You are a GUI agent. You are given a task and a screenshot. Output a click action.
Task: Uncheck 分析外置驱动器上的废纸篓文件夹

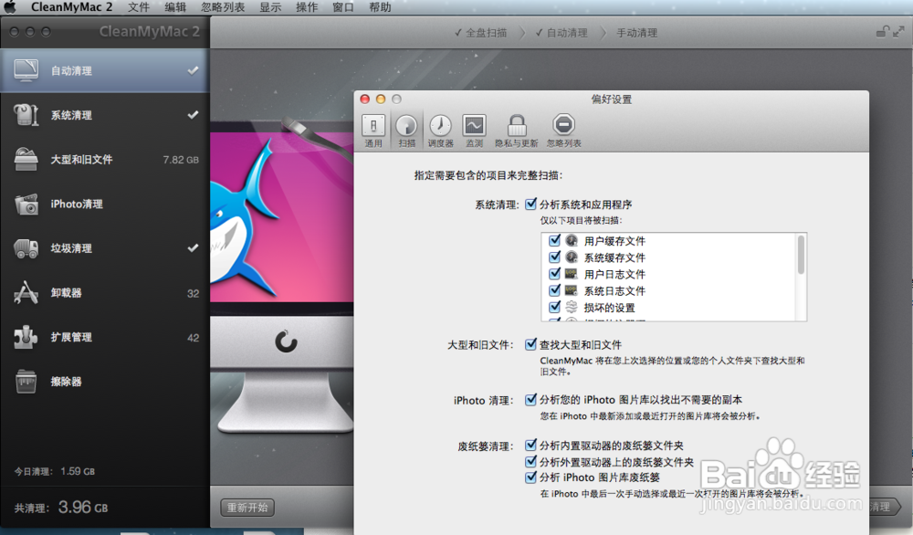point(532,462)
